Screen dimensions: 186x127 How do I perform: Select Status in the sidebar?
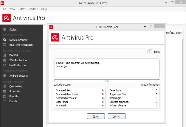(x=13, y=30)
